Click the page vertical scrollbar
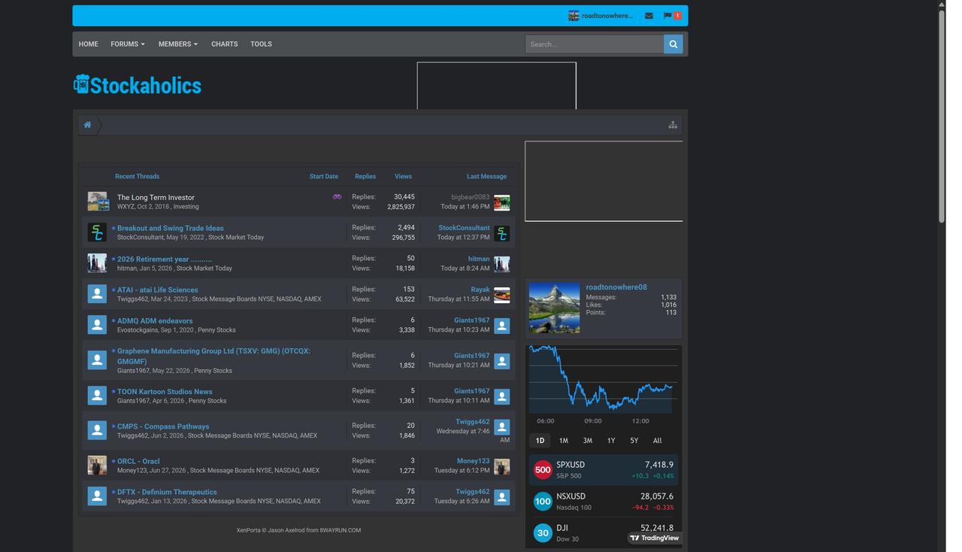Viewport: 962px width, 552px height. click(x=942, y=117)
